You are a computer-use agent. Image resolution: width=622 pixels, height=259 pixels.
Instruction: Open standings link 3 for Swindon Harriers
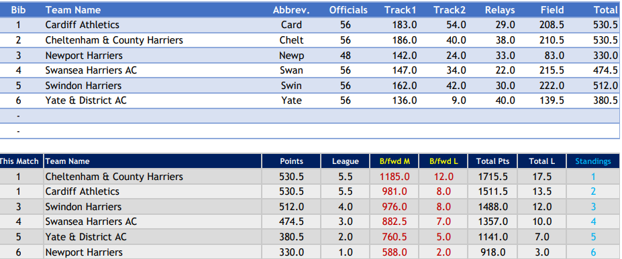coord(593,207)
